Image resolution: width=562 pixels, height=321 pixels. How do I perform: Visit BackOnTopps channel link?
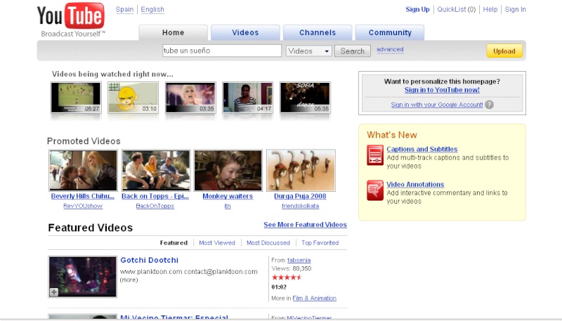tap(155, 206)
